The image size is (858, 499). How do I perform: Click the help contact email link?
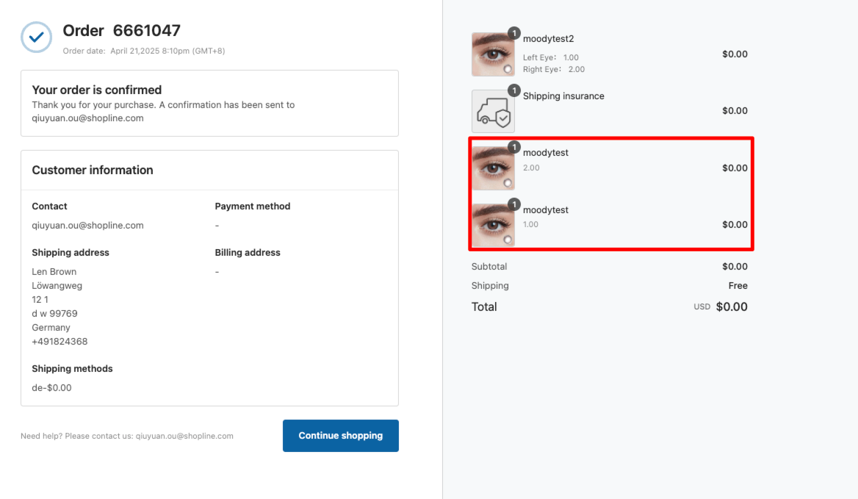coord(184,436)
